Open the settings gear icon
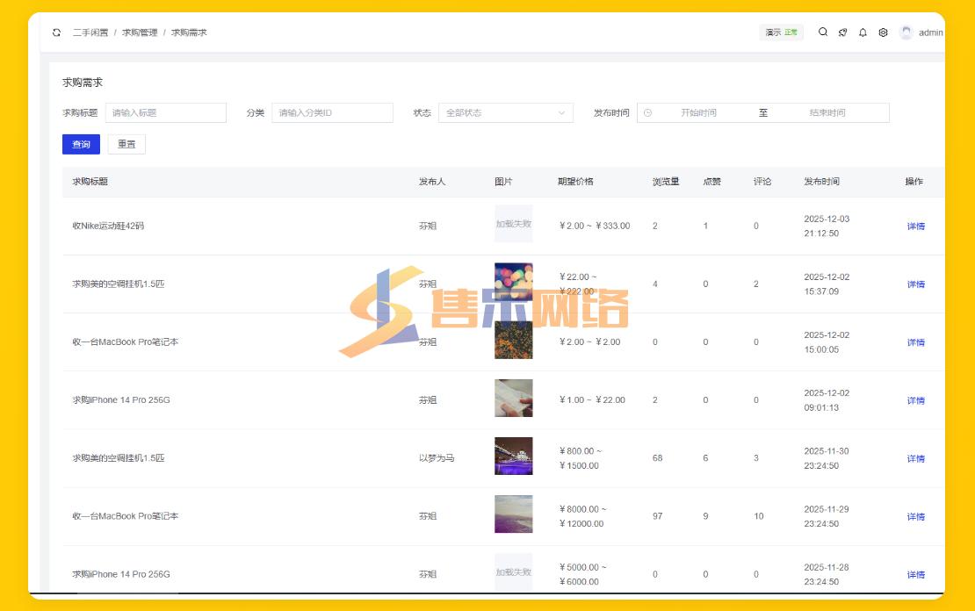975x611 pixels. [x=883, y=32]
